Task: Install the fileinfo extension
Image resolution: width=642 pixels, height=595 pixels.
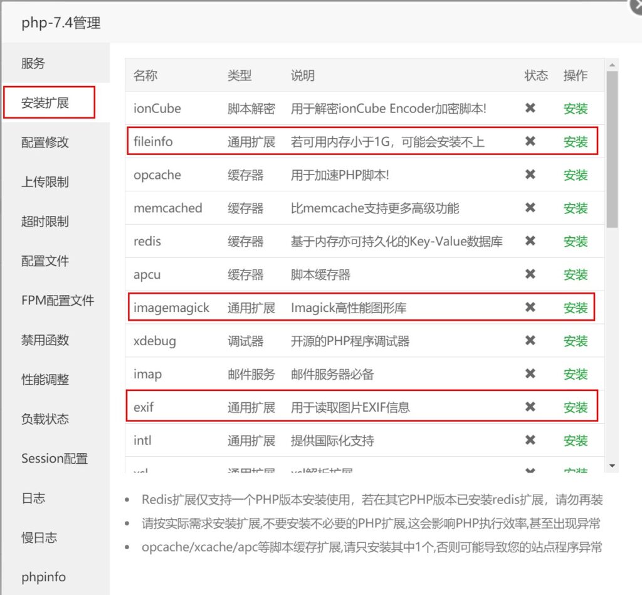Action: click(x=575, y=142)
